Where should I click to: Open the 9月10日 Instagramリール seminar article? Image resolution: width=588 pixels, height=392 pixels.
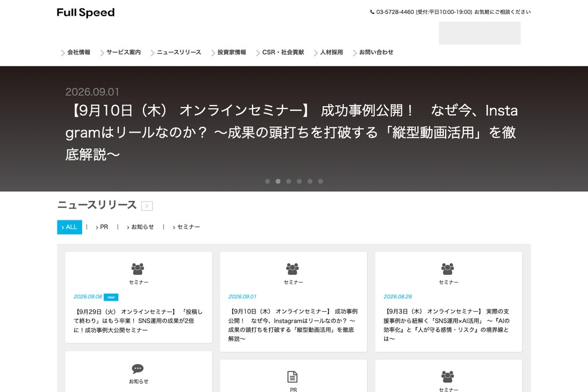click(293, 325)
